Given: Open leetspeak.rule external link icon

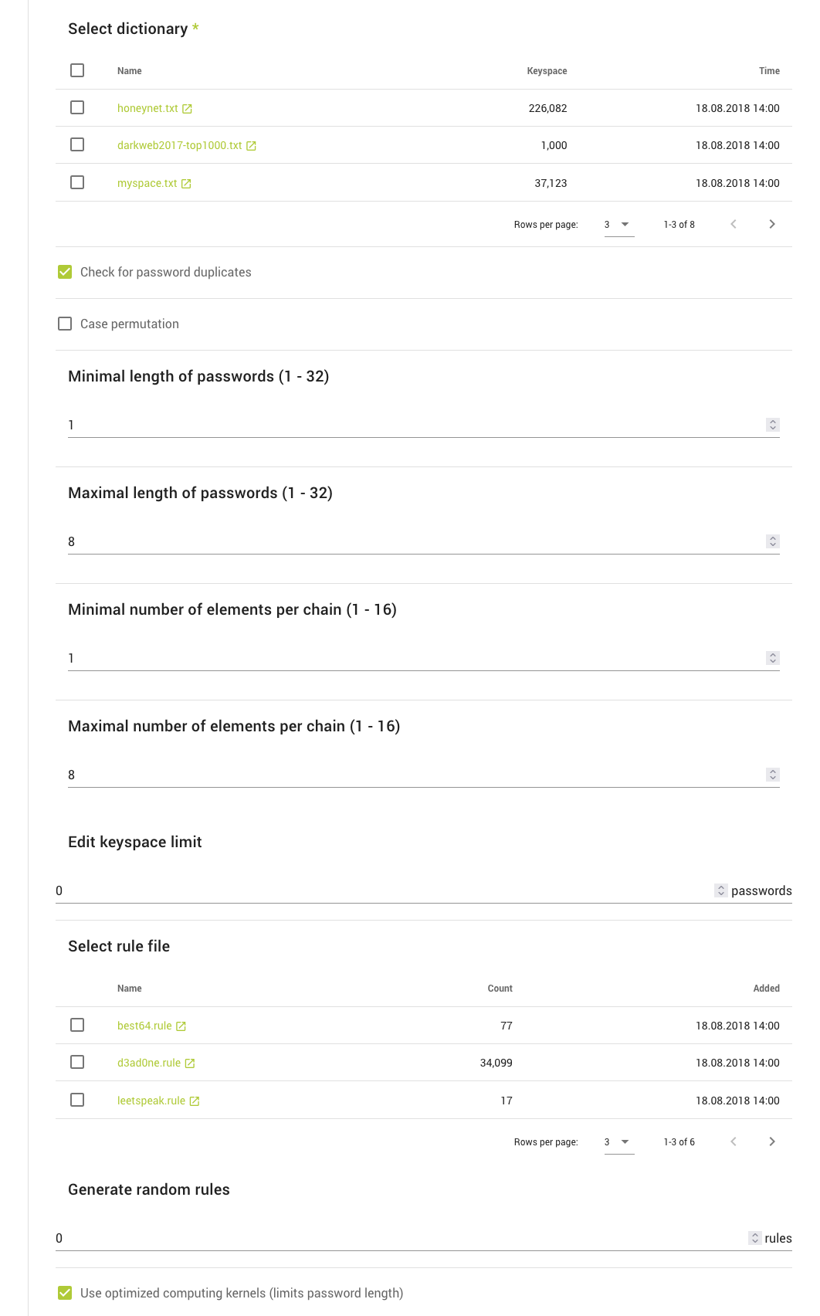Looking at the screenshot, I should (195, 1101).
